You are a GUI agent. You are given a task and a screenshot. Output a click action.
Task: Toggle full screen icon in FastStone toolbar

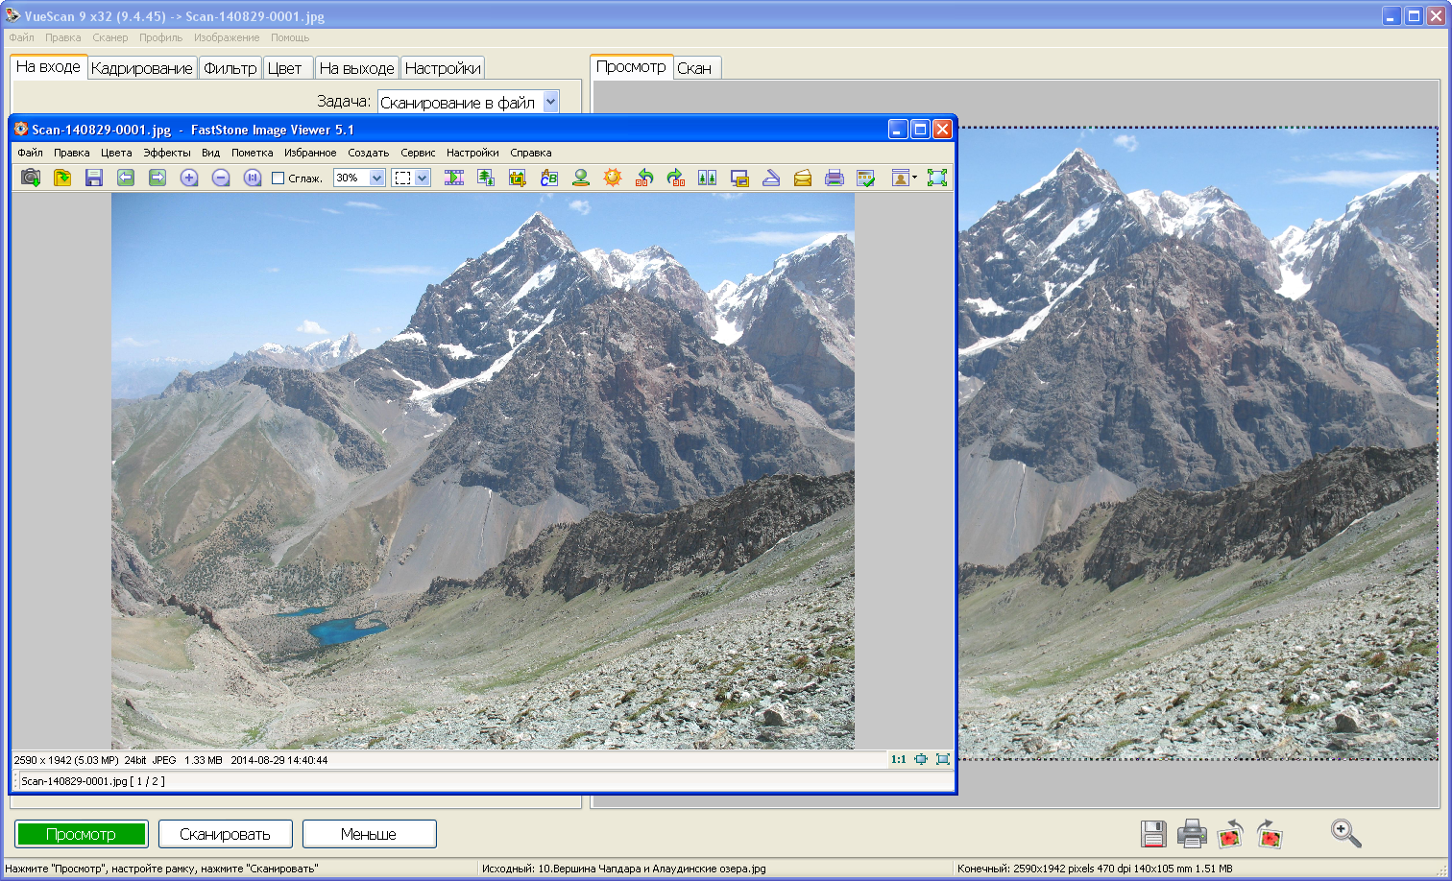(x=936, y=178)
